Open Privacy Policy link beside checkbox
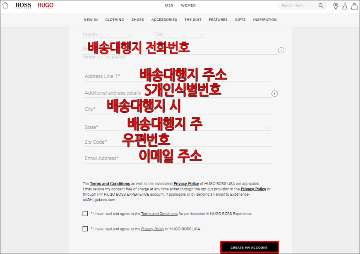Image resolution: width=360 pixels, height=254 pixels. pyautogui.click(x=153, y=229)
